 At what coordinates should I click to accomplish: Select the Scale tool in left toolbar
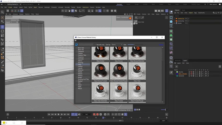pyautogui.click(x=2, y=35)
